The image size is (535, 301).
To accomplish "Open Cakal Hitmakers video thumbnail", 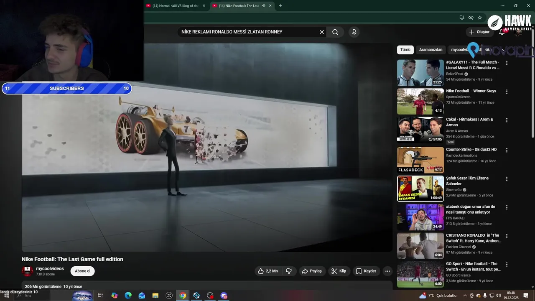I will pos(420,130).
